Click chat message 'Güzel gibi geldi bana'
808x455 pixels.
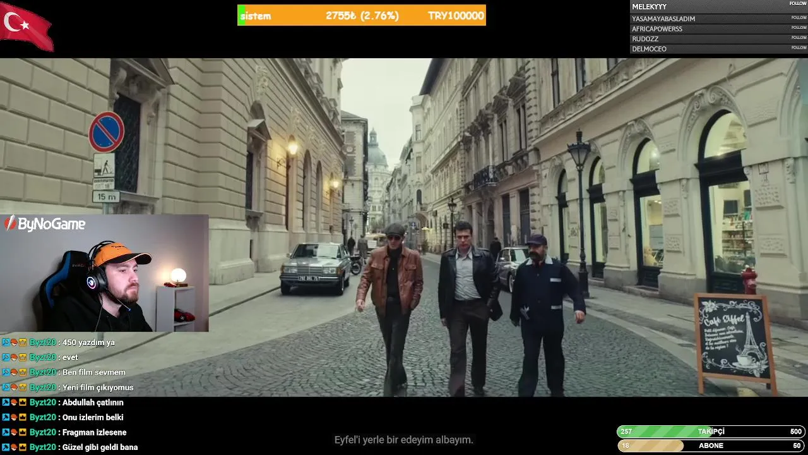tap(100, 447)
